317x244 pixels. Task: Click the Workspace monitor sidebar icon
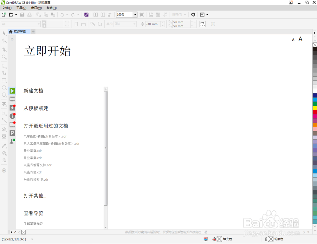(12, 99)
